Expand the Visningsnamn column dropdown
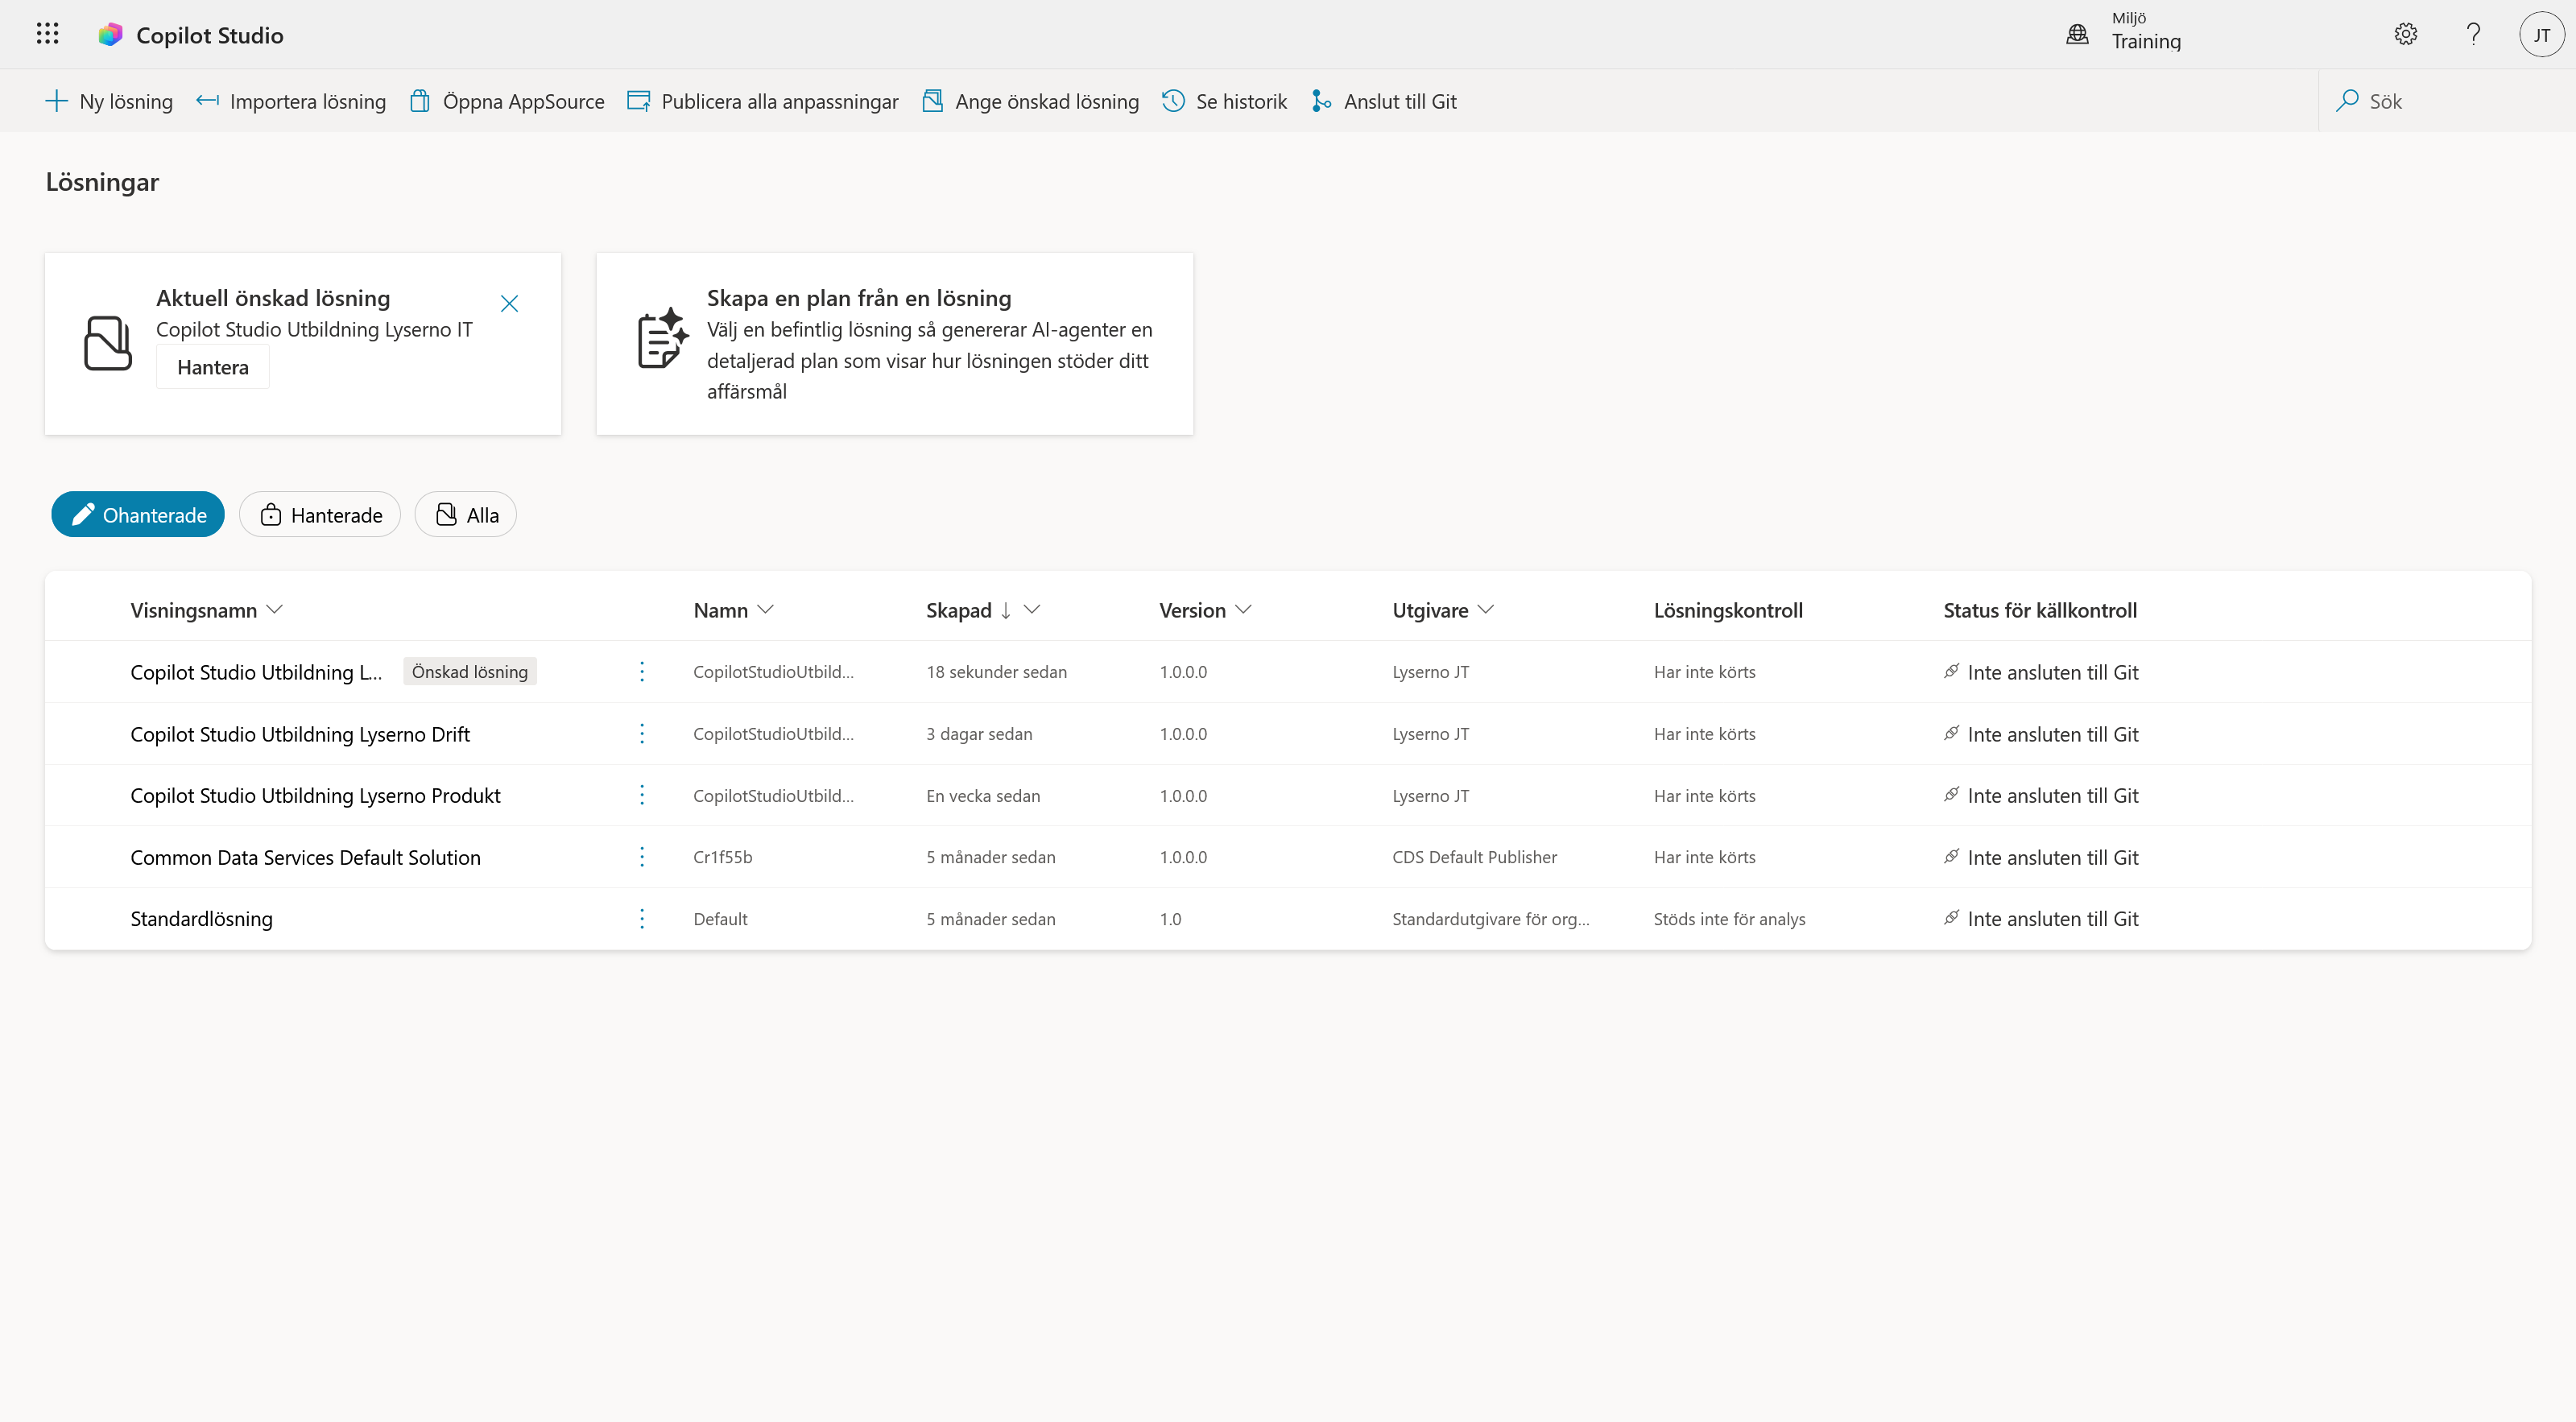This screenshot has width=2576, height=1422. click(275, 610)
